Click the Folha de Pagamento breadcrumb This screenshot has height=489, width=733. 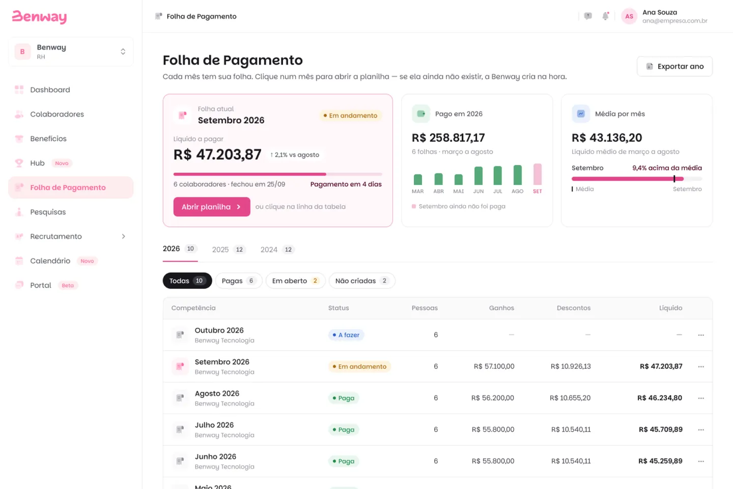pyautogui.click(x=196, y=16)
